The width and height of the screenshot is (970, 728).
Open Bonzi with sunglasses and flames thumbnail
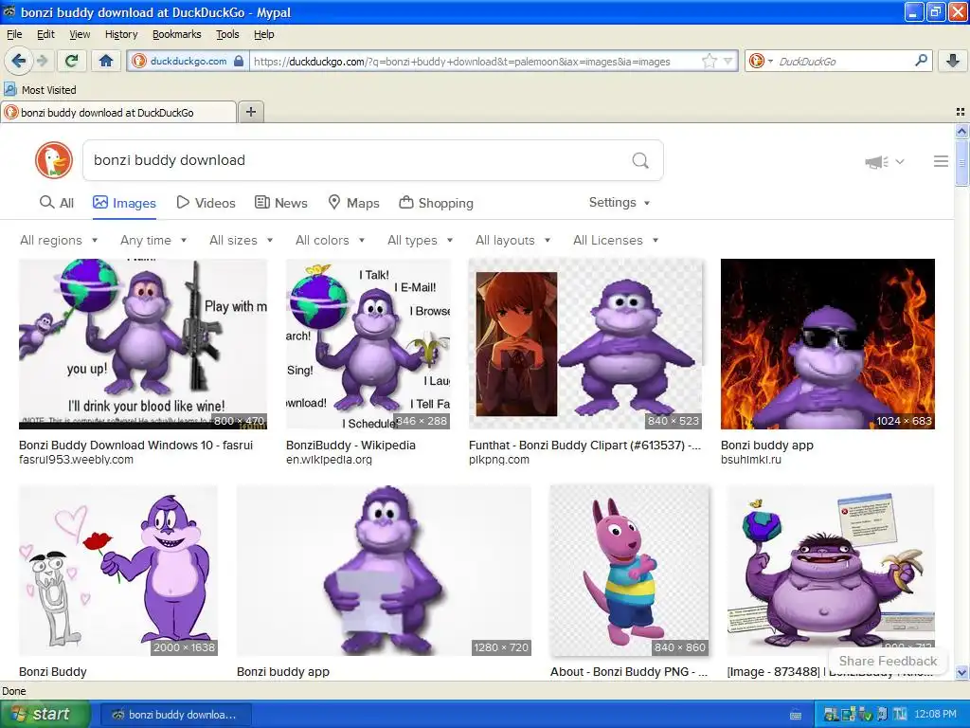(x=828, y=343)
